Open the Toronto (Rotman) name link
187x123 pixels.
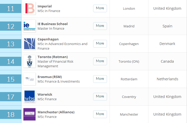click(x=52, y=57)
